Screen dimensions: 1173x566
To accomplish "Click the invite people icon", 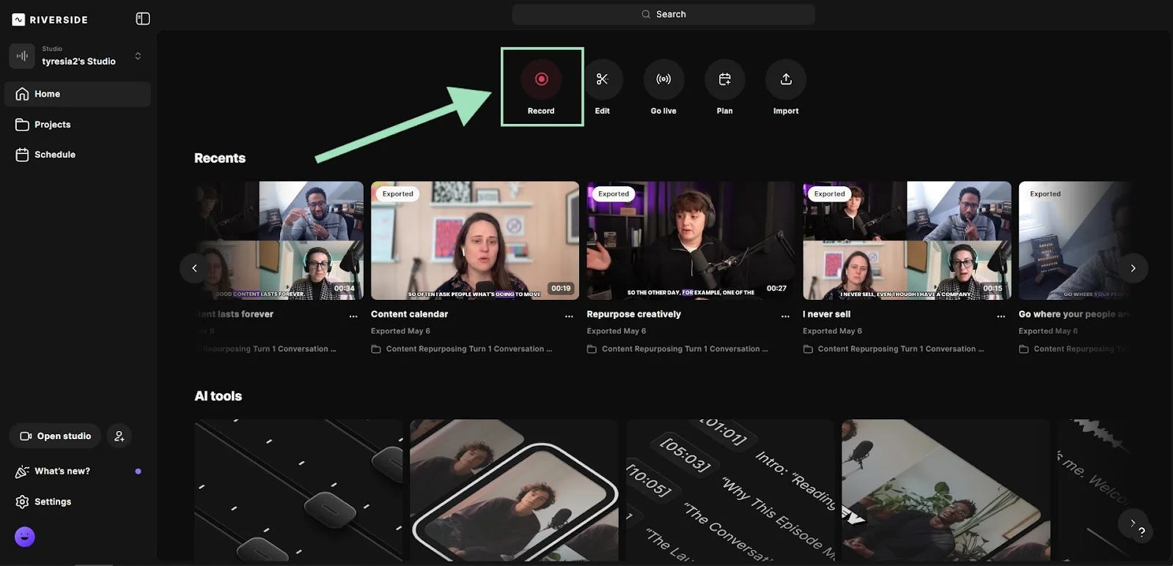I will click(x=119, y=436).
